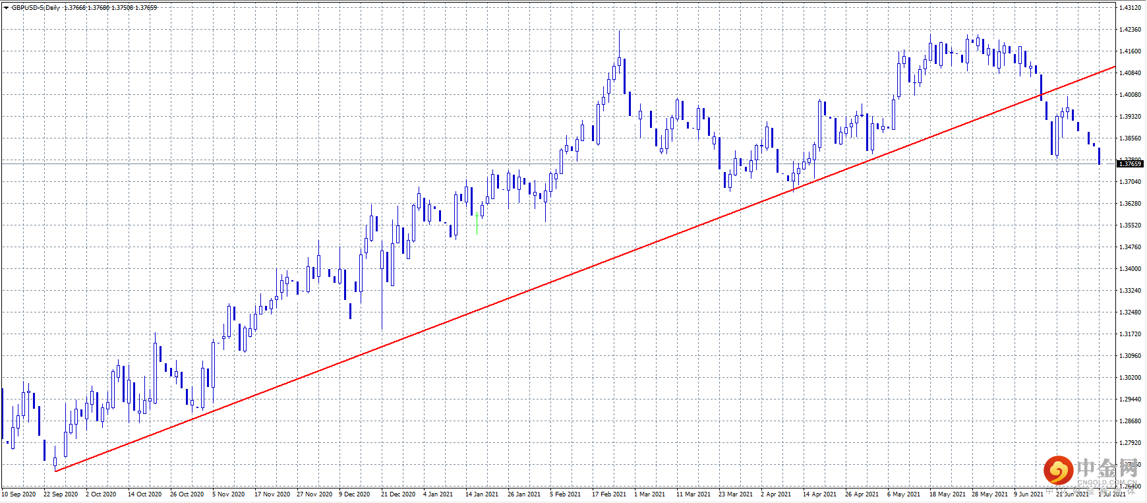This screenshot has height=503, width=1147.
Task: Click the 9 Jun 2021 date label
Action: (x=1029, y=494)
